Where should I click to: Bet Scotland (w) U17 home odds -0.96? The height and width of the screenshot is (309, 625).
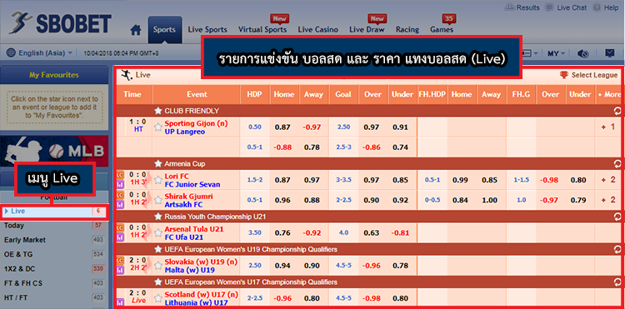pyautogui.click(x=282, y=299)
